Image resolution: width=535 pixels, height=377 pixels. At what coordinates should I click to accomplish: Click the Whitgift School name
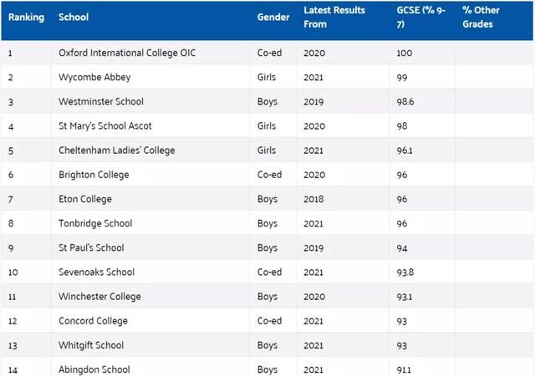coord(91,345)
